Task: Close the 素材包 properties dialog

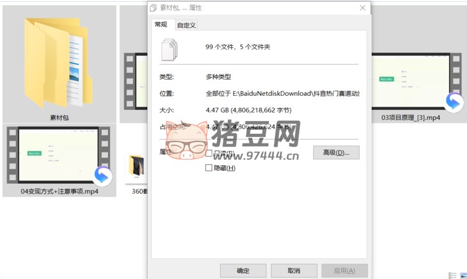Action: point(363,8)
